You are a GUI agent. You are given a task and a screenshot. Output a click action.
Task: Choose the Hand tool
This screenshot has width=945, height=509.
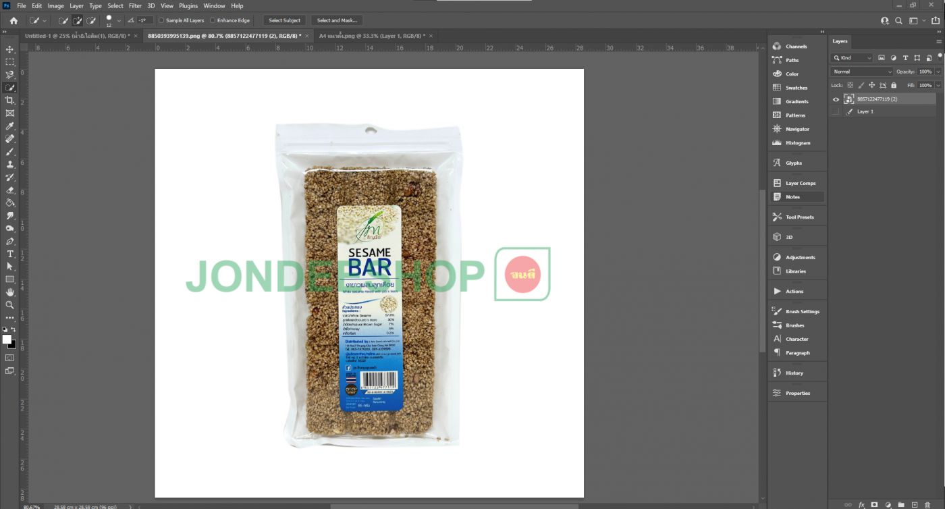10,292
